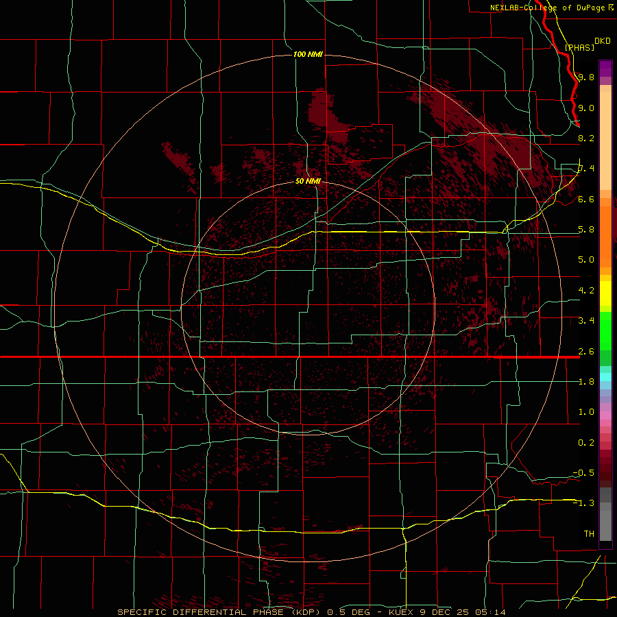Viewport: 617px width, 617px height.
Task: Click the -0.5 value on the color scale
Action: coord(583,473)
